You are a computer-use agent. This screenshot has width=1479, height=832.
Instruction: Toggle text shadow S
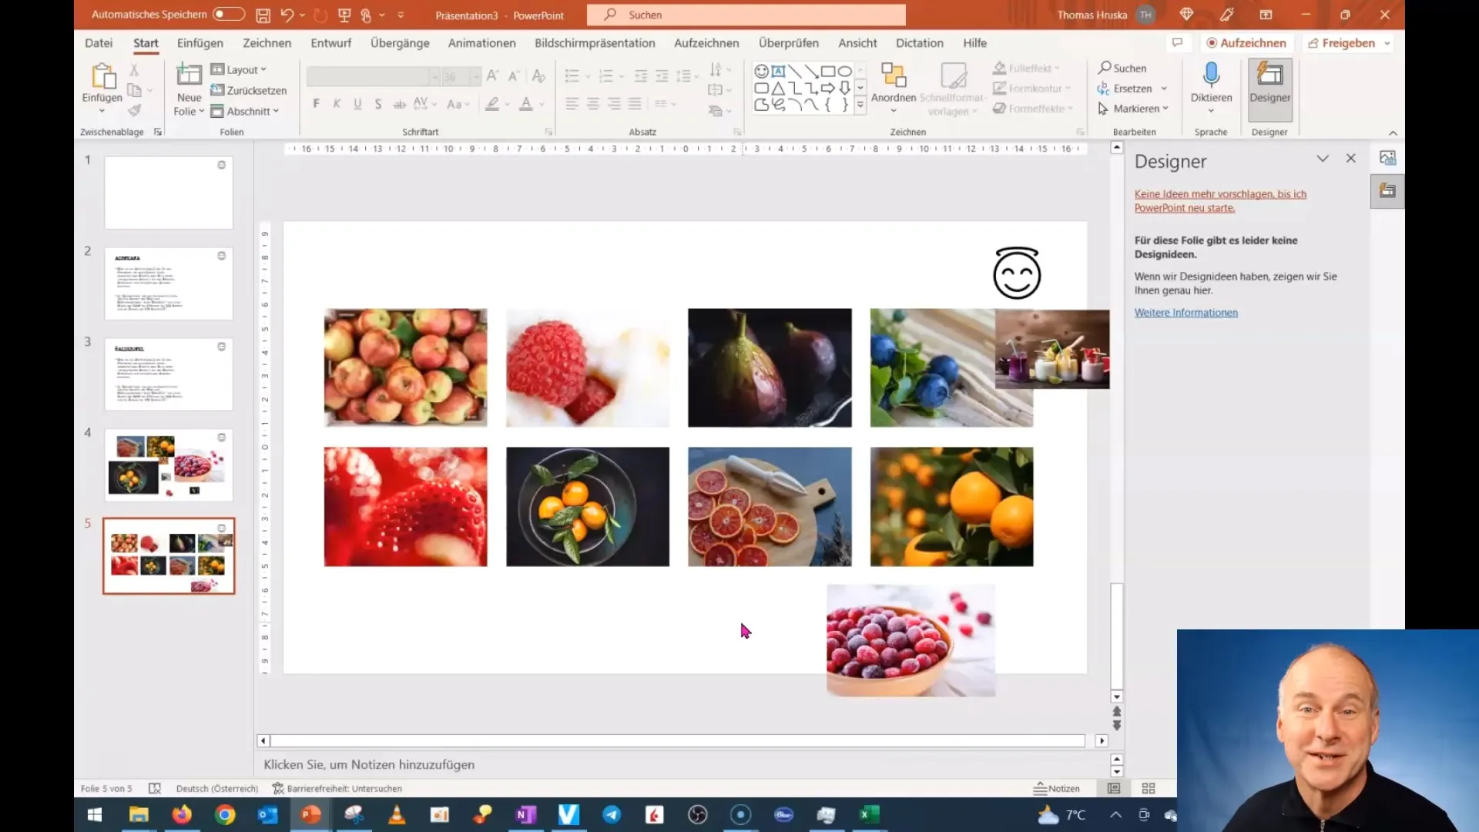378,104
